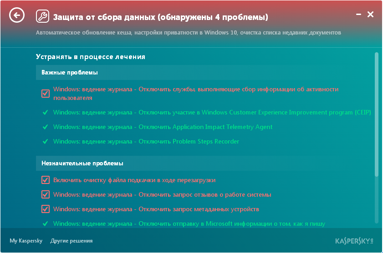Viewport: 383px width, 253px height.
Task: Select text Отключить запрос метаданных устройств
Action: click(x=199, y=209)
